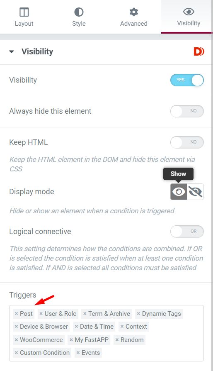Viewport: 213px width, 371px height.
Task: Switch to the Style tab
Action: (x=79, y=17)
